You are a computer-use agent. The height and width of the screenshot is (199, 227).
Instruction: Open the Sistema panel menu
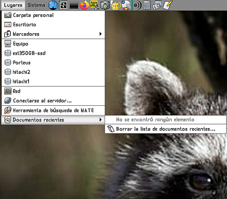pos(36,5)
